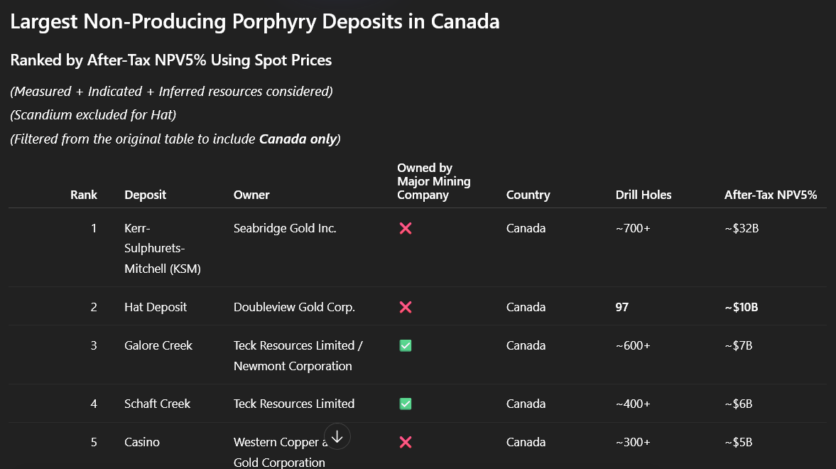The width and height of the screenshot is (836, 469).
Task: Click the Kerr-Sulphurets-Mitchell (KSM) deposit name
Action: 162,249
